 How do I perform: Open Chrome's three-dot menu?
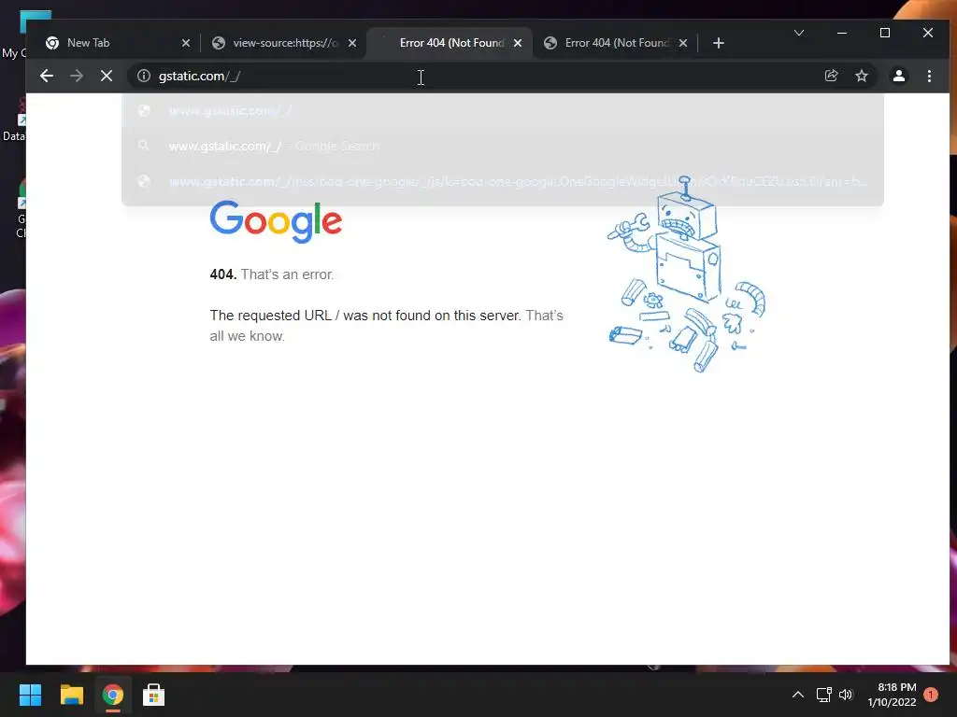point(929,76)
